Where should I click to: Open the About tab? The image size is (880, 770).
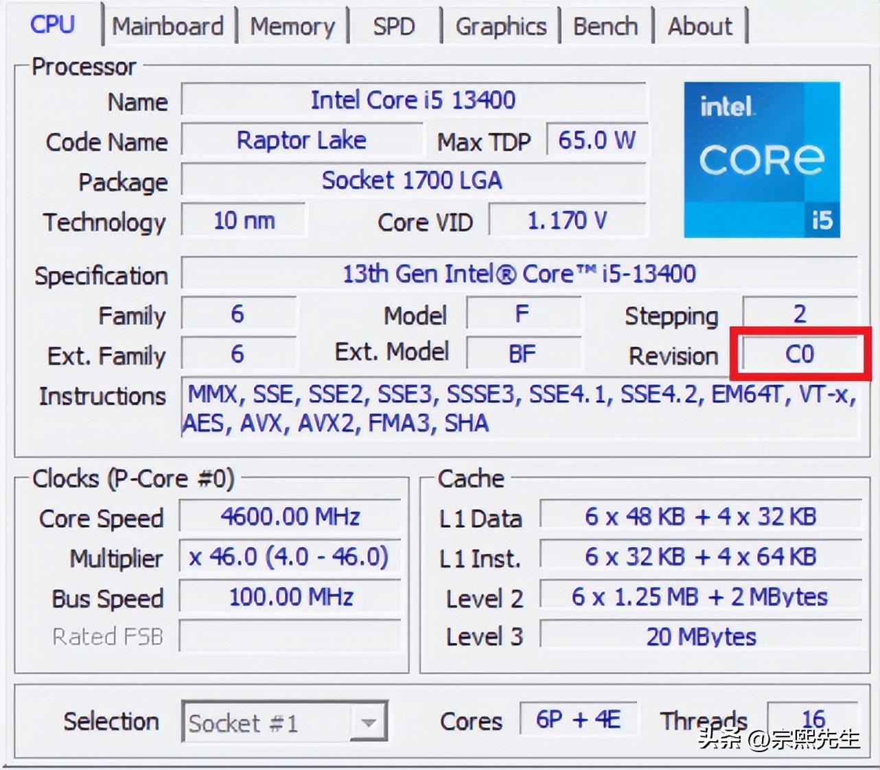pyautogui.click(x=700, y=26)
